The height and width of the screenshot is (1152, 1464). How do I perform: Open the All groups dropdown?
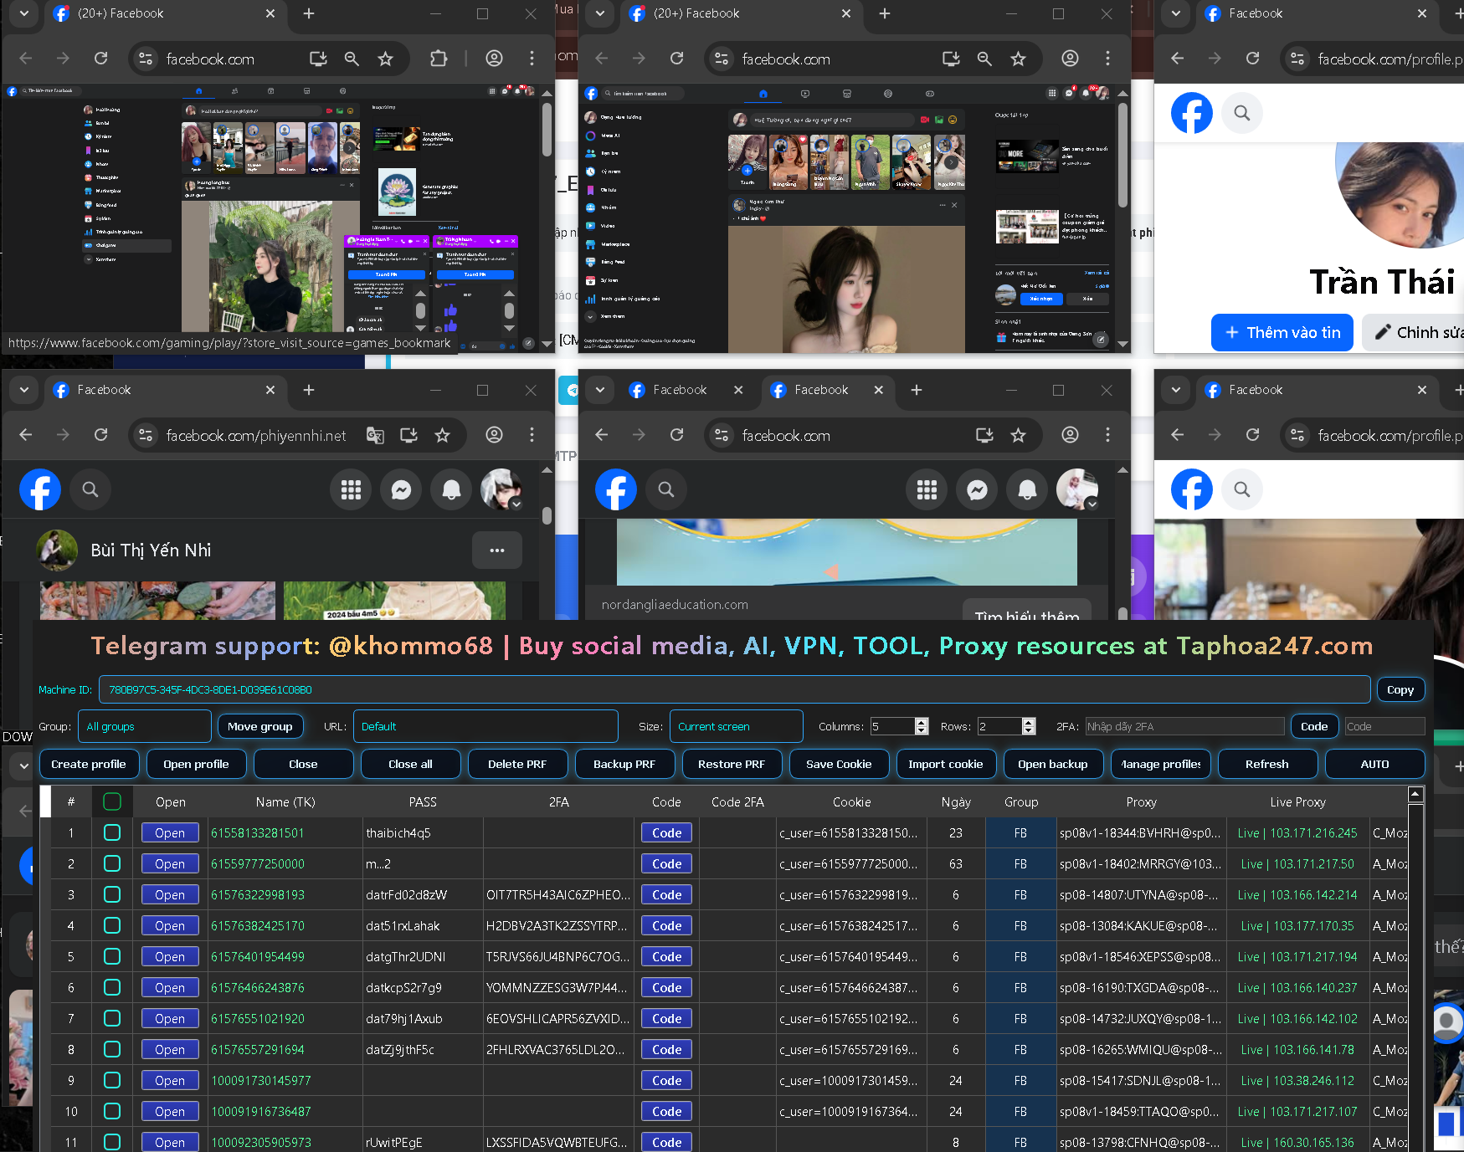(144, 726)
